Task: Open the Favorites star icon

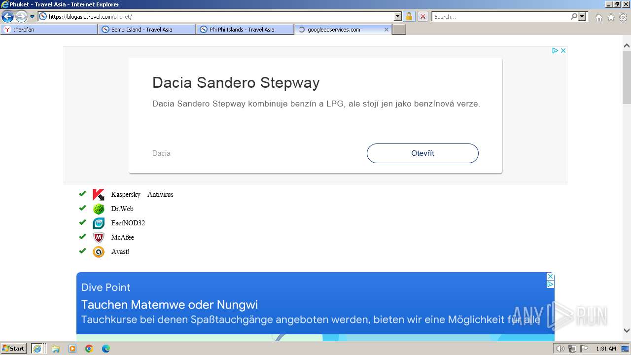Action: 611,17
